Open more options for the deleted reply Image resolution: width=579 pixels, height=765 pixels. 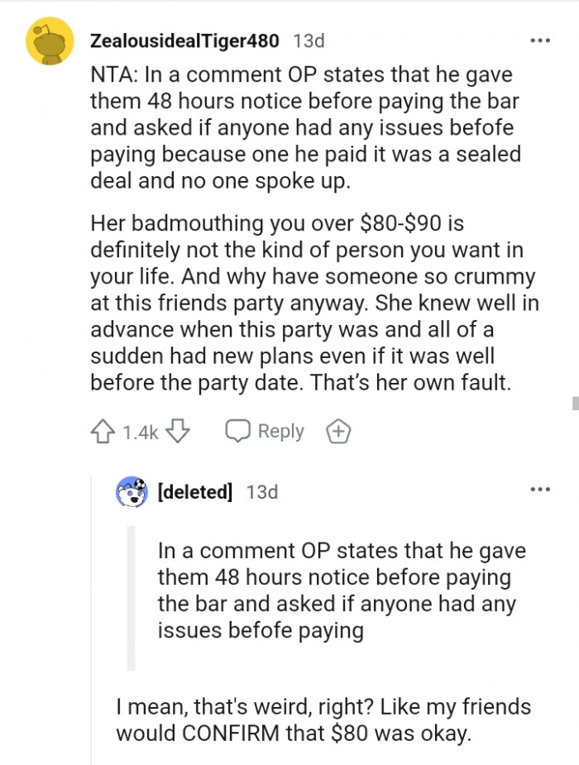pyautogui.click(x=540, y=490)
